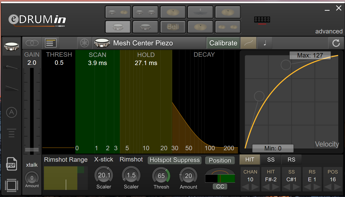
Task: Open the PDF manual
Action: tap(12, 164)
